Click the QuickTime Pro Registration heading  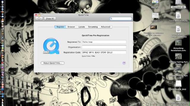[x=96, y=35]
